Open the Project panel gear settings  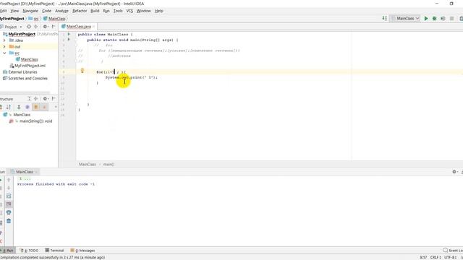pos(45,27)
